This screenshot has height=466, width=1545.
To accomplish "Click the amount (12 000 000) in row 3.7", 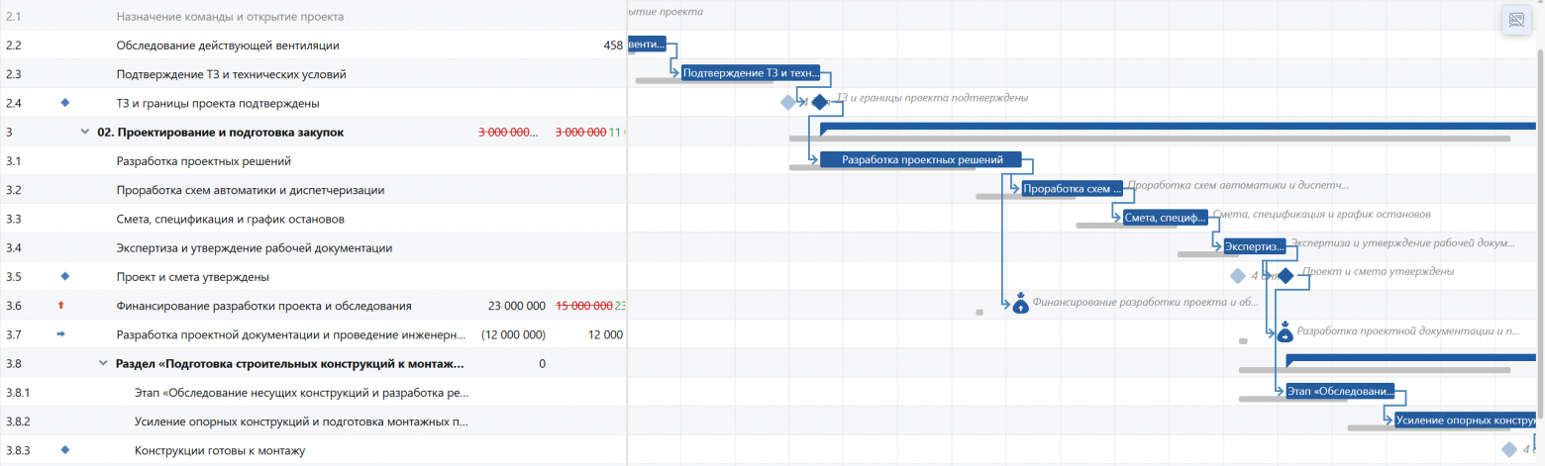I will coord(513,334).
